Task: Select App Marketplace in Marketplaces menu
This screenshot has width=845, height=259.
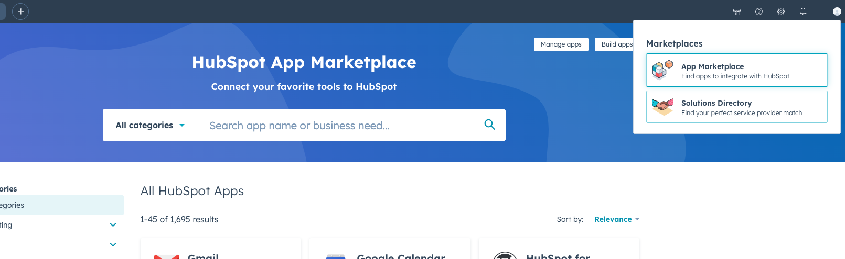Action: pyautogui.click(x=737, y=70)
